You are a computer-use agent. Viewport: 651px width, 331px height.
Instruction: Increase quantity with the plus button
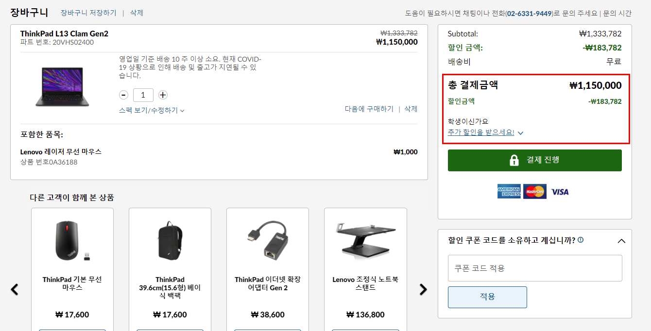(x=163, y=95)
